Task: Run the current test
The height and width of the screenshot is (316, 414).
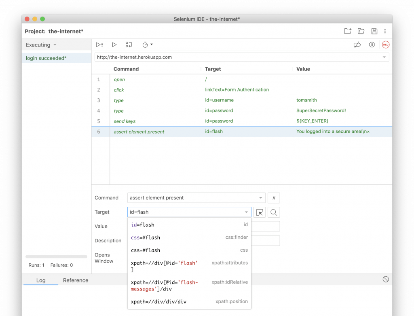Action: [114, 45]
